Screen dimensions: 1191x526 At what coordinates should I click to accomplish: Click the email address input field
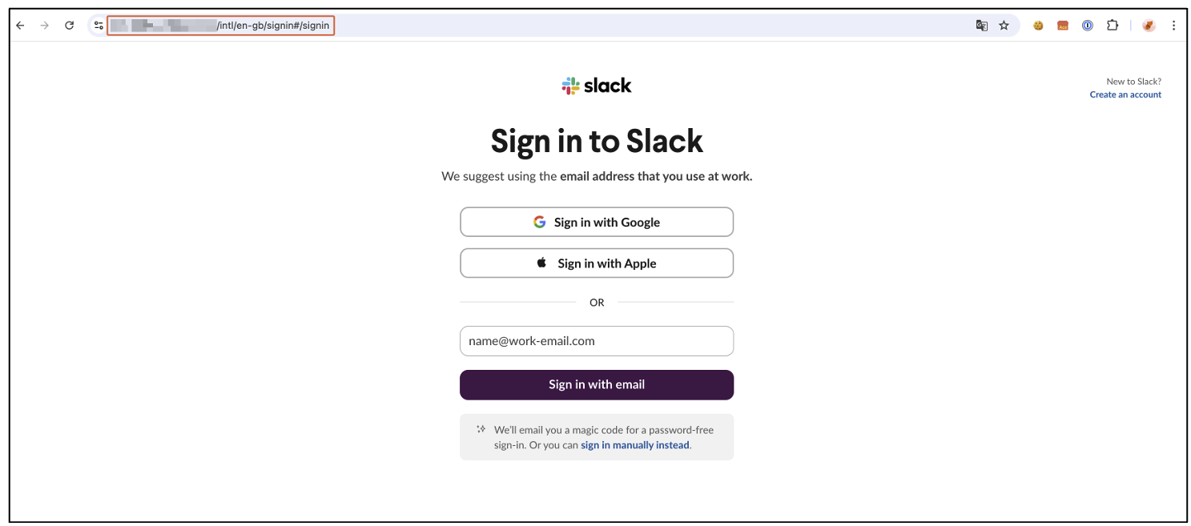point(596,341)
